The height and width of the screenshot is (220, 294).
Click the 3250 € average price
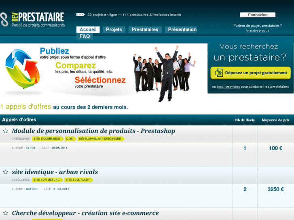276,189
